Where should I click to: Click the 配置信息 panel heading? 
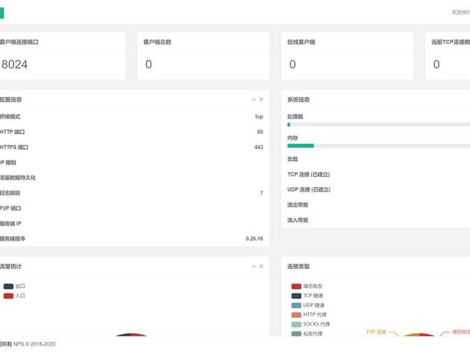(x=11, y=100)
